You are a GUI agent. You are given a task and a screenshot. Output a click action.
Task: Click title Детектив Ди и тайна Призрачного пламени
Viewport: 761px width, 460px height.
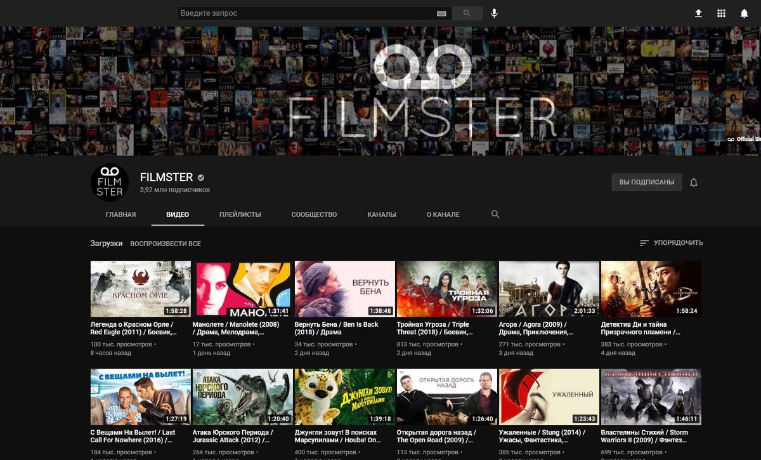[x=641, y=328]
